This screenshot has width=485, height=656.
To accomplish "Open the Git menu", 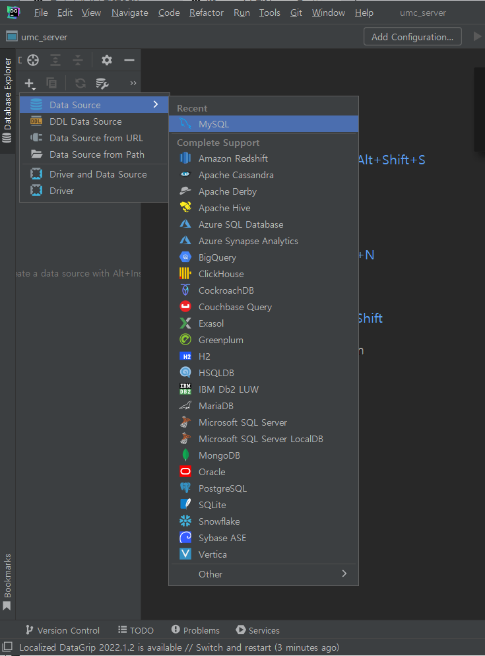I will tap(296, 13).
